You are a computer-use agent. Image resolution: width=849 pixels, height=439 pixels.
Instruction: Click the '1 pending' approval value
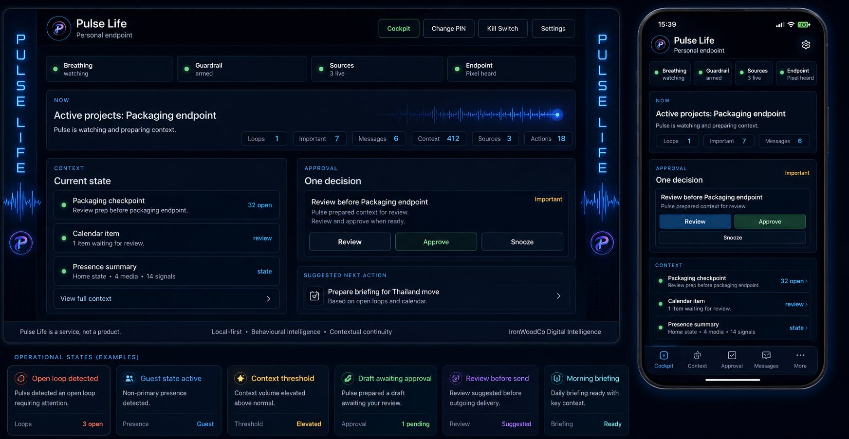[416, 424]
